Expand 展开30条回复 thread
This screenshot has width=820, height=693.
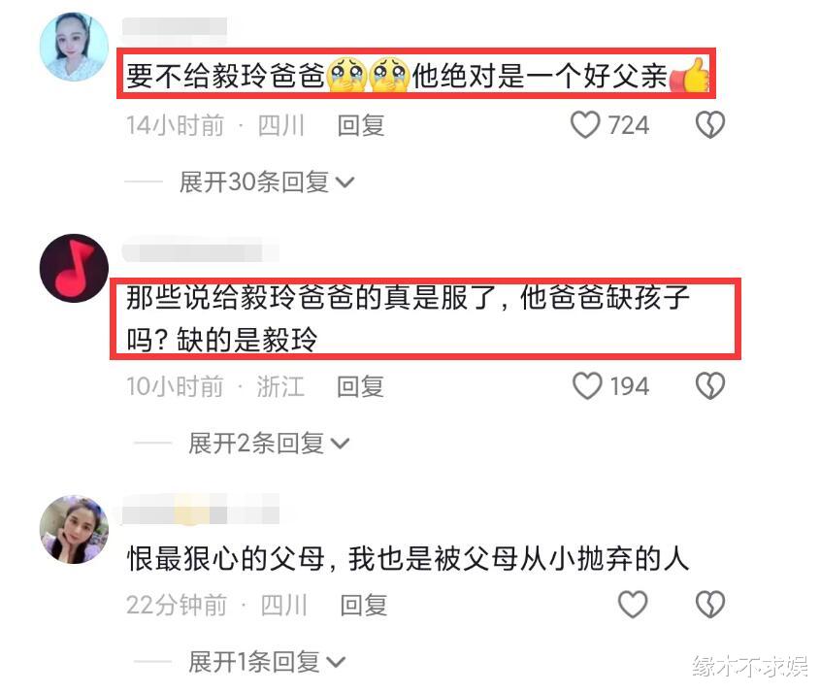point(267,182)
